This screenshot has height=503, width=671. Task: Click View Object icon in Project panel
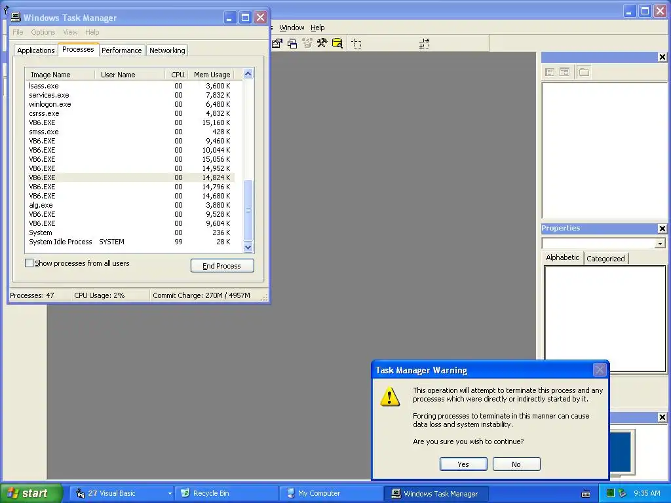point(564,72)
